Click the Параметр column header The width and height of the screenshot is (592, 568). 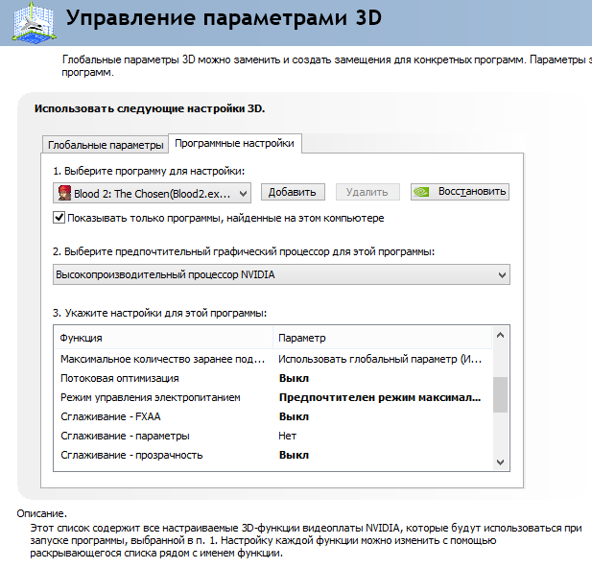pyautogui.click(x=383, y=338)
